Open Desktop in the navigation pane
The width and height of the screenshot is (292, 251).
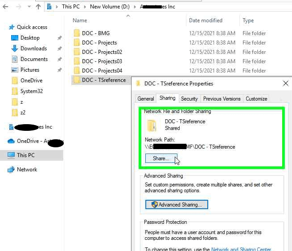tap(30, 38)
